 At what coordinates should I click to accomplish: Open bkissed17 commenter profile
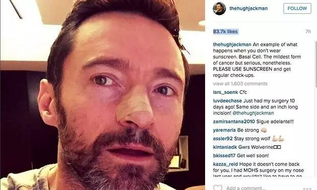click(x=224, y=156)
